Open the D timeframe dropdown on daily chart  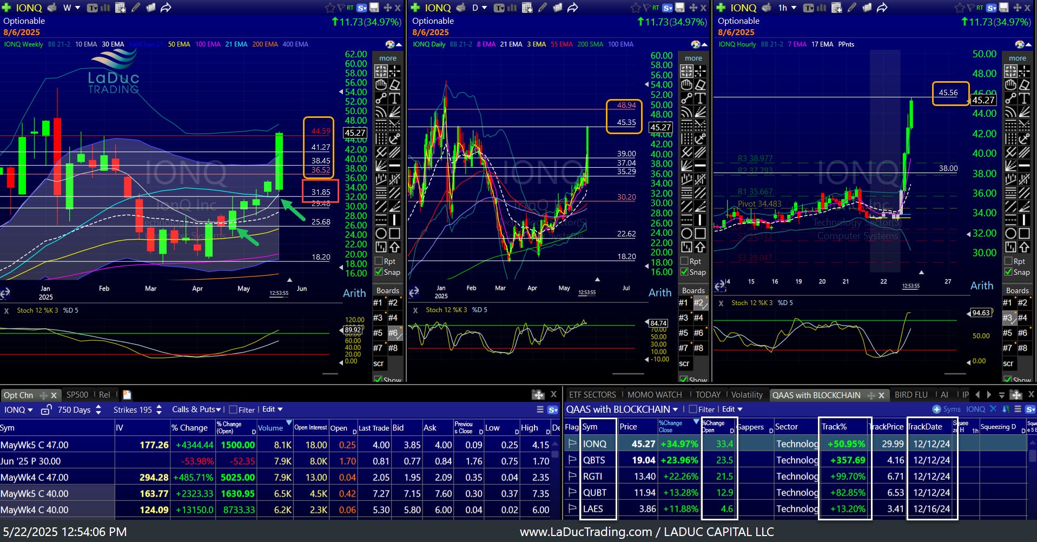point(480,8)
